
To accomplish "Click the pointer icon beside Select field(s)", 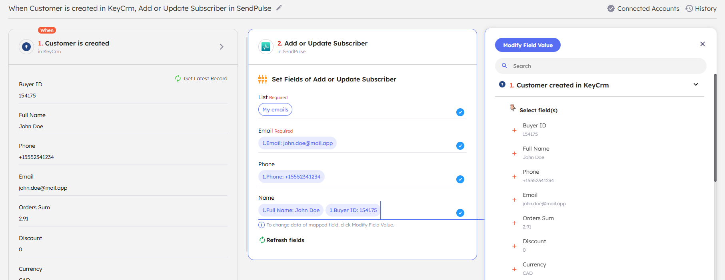I will (513, 108).
